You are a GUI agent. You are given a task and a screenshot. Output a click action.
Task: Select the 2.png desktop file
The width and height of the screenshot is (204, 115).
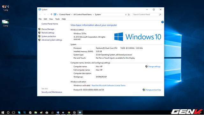coord(5,23)
